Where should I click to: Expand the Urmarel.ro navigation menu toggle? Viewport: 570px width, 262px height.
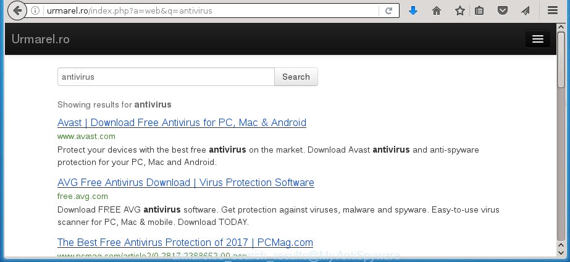[538, 39]
